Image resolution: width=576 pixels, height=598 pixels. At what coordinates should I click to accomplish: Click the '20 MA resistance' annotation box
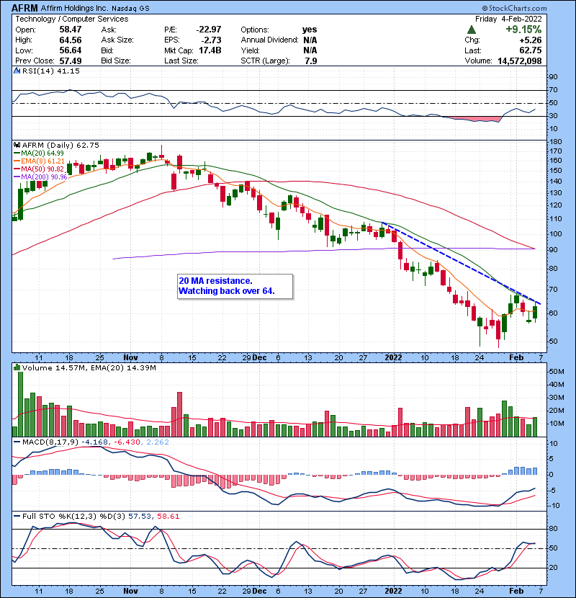click(x=235, y=286)
